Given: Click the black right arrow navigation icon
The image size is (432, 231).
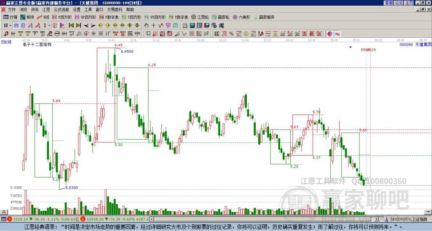Looking at the screenshot, I should pyautogui.click(x=93, y=26).
